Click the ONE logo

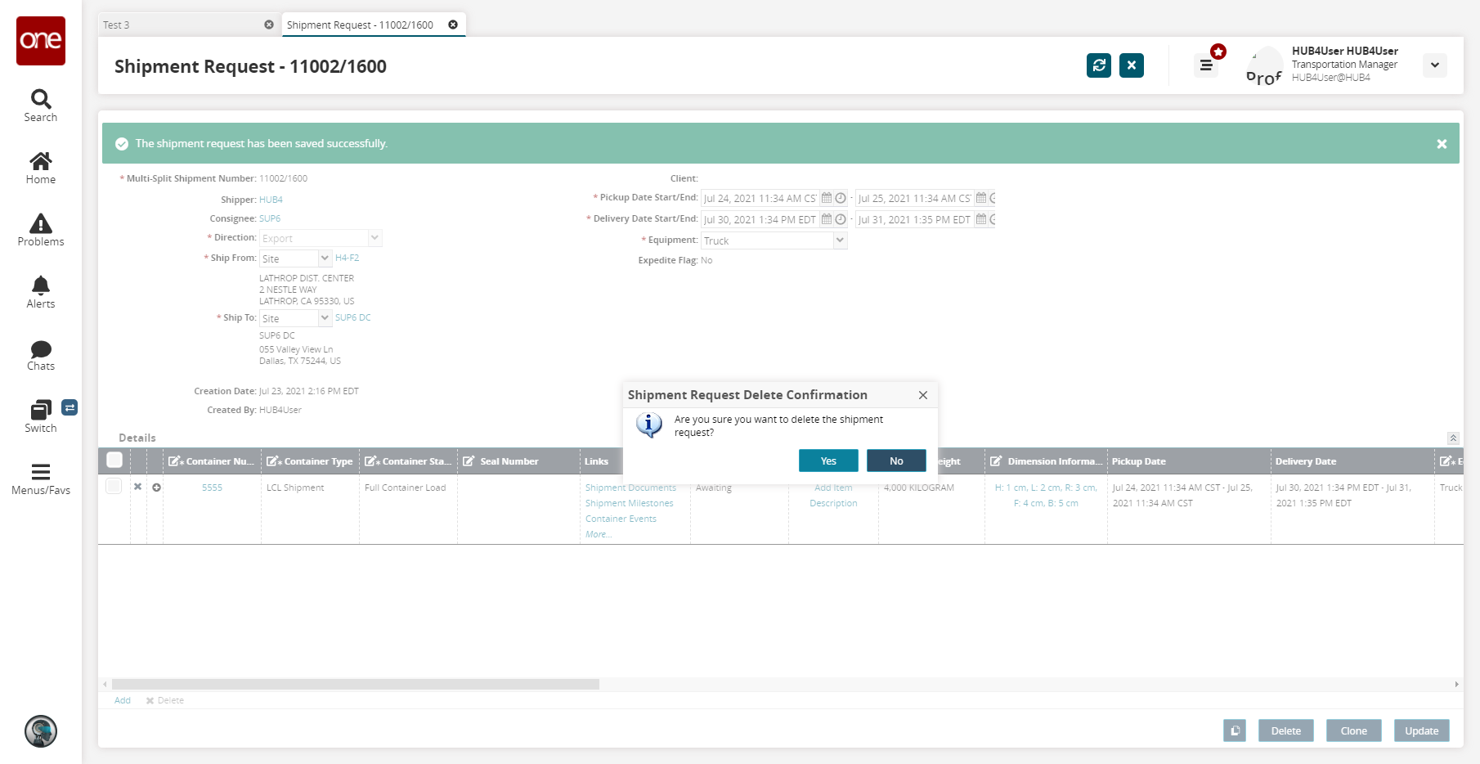click(41, 41)
